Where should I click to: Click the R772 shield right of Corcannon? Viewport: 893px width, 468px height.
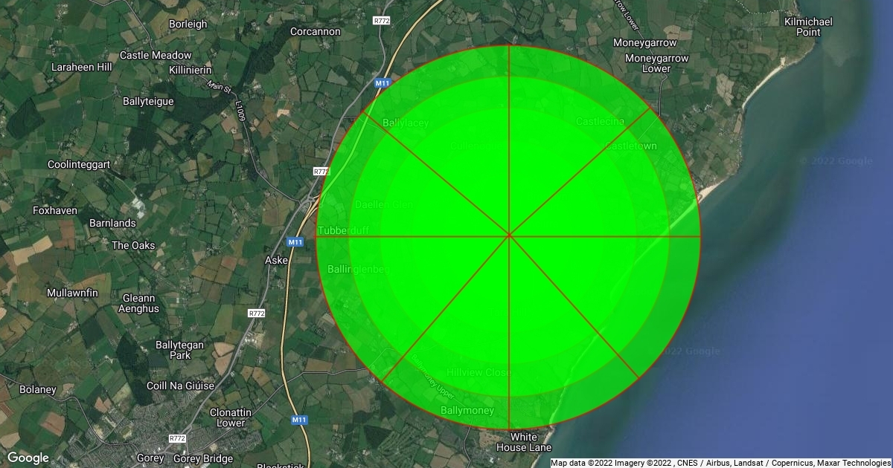coord(383,21)
